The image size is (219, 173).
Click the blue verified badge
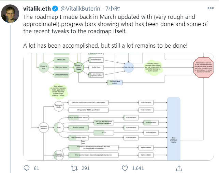click(x=55, y=9)
